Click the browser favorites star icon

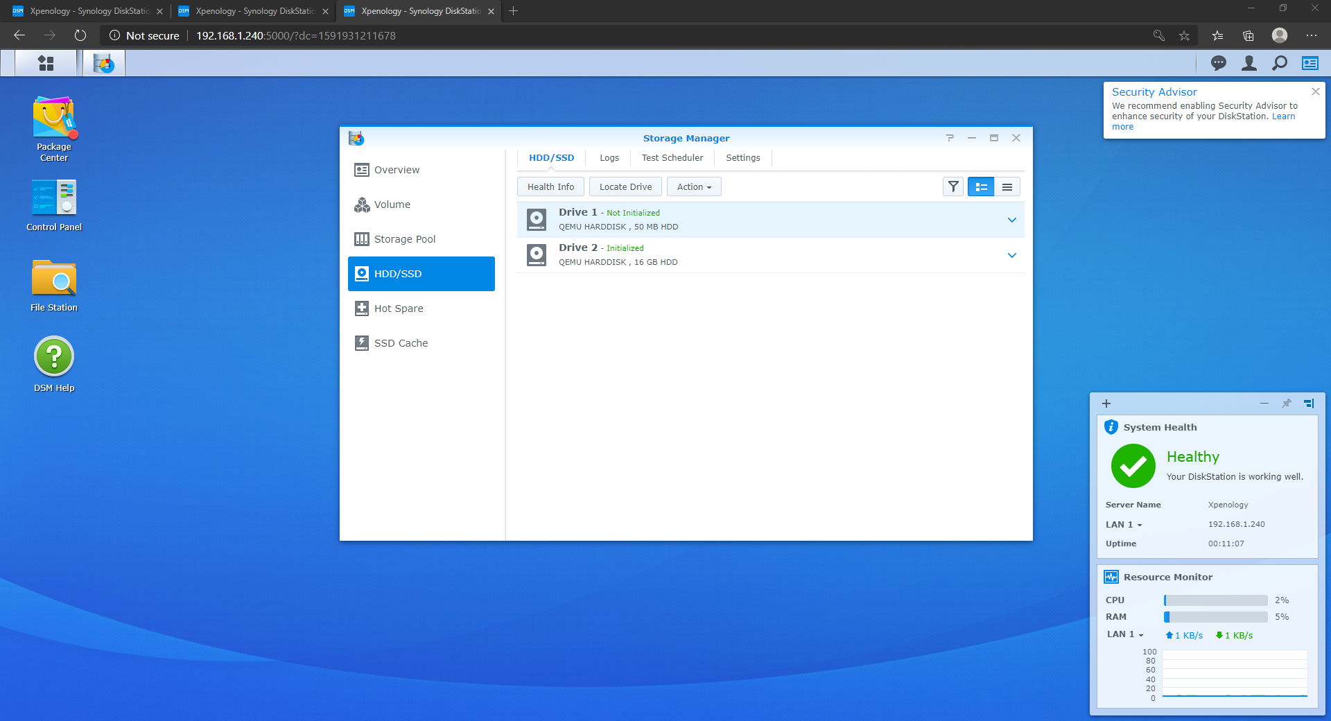1184,35
